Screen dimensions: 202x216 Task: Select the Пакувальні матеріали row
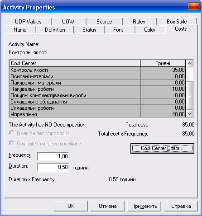[97, 83]
